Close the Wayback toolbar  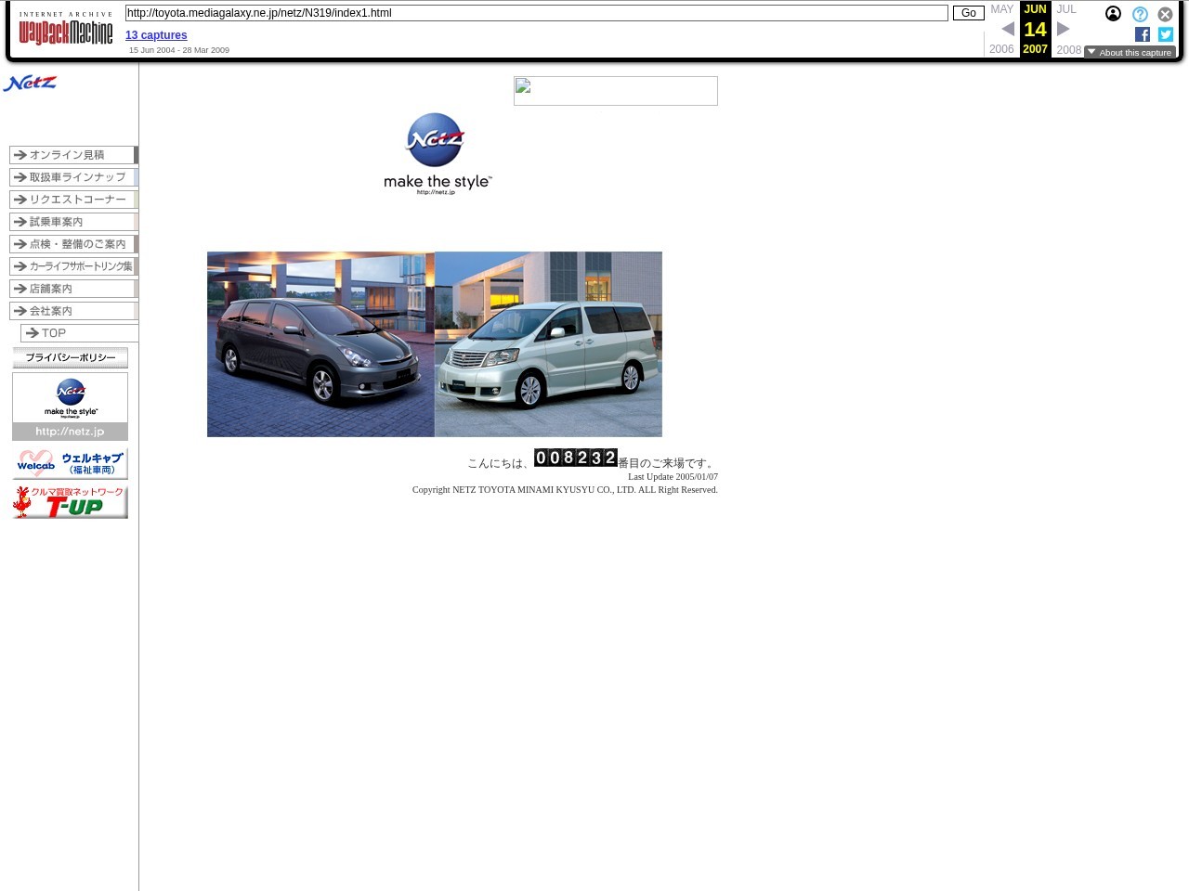pyautogui.click(x=1165, y=14)
